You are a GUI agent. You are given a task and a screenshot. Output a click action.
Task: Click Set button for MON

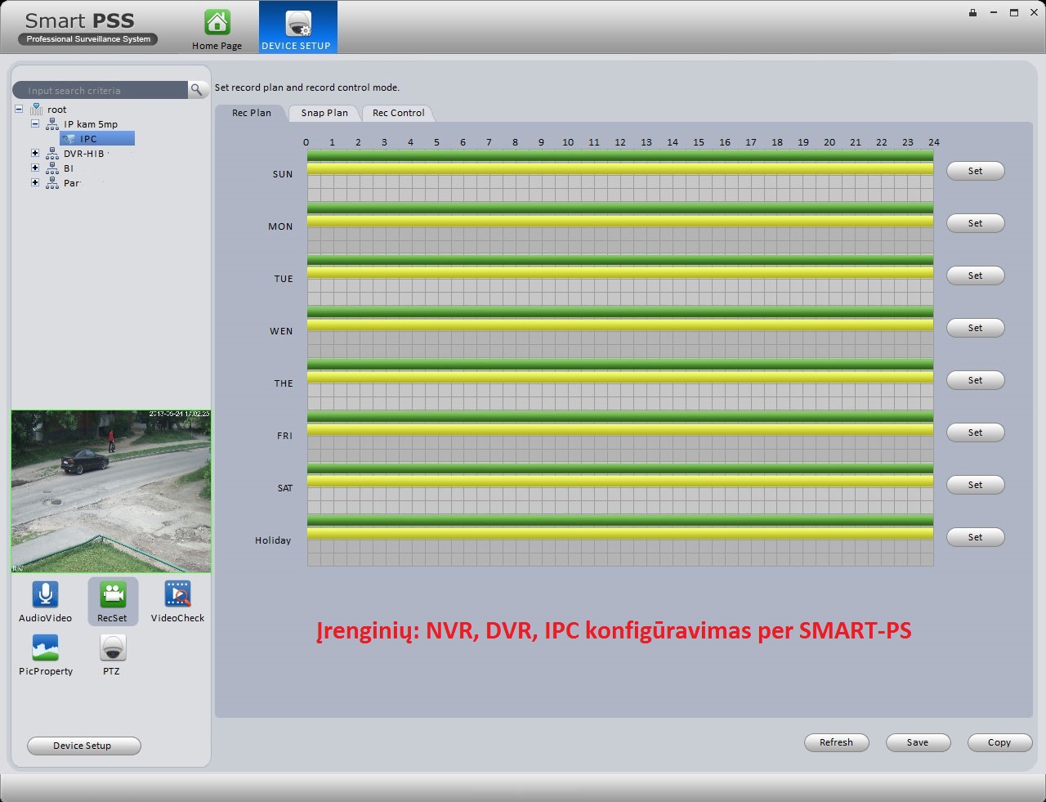[x=975, y=223]
